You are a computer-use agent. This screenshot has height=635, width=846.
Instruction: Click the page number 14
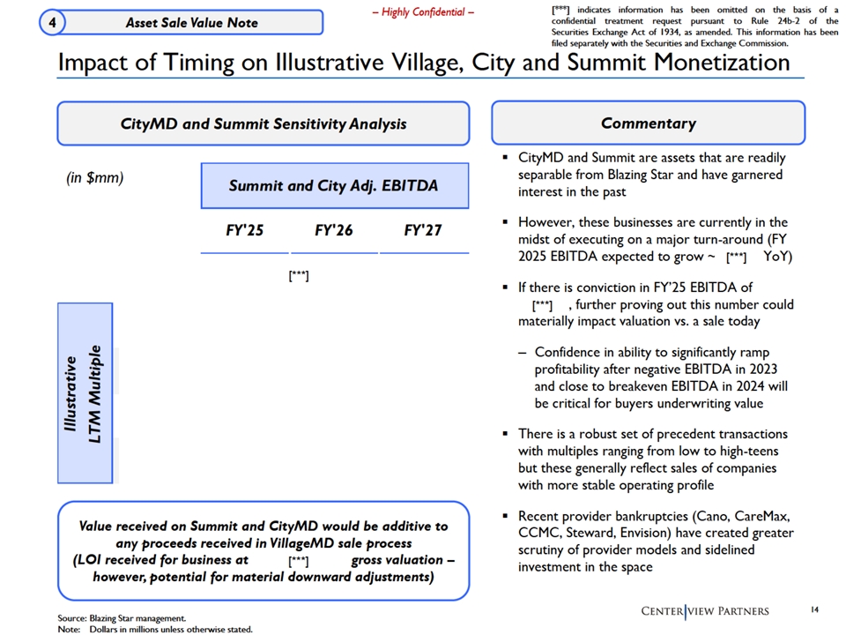(x=814, y=609)
